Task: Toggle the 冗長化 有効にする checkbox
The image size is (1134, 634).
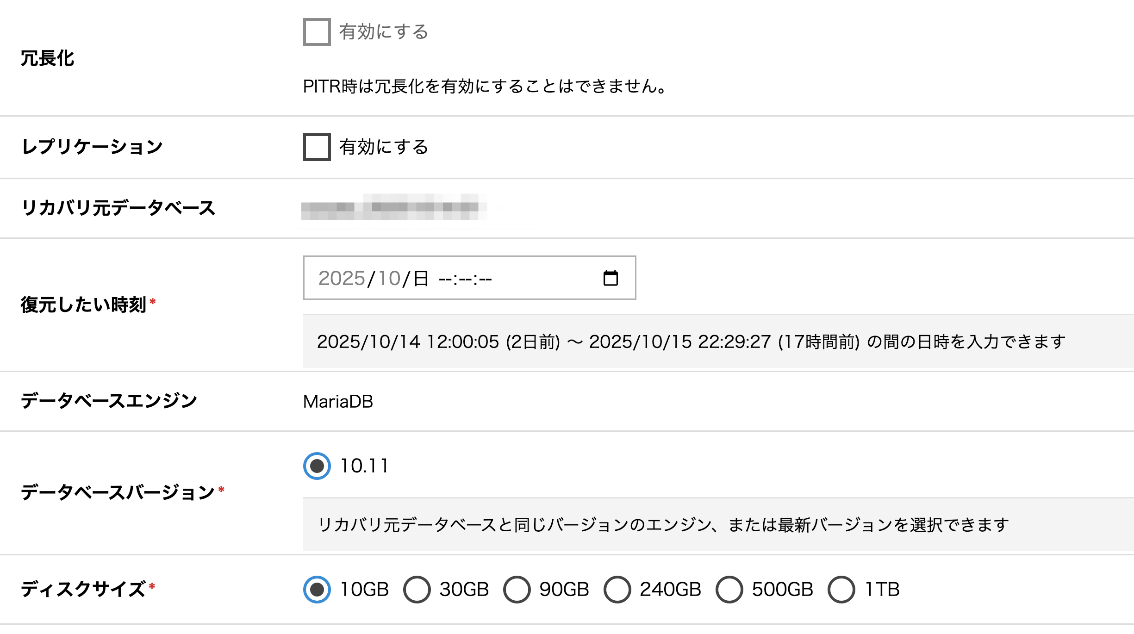Action: (317, 32)
